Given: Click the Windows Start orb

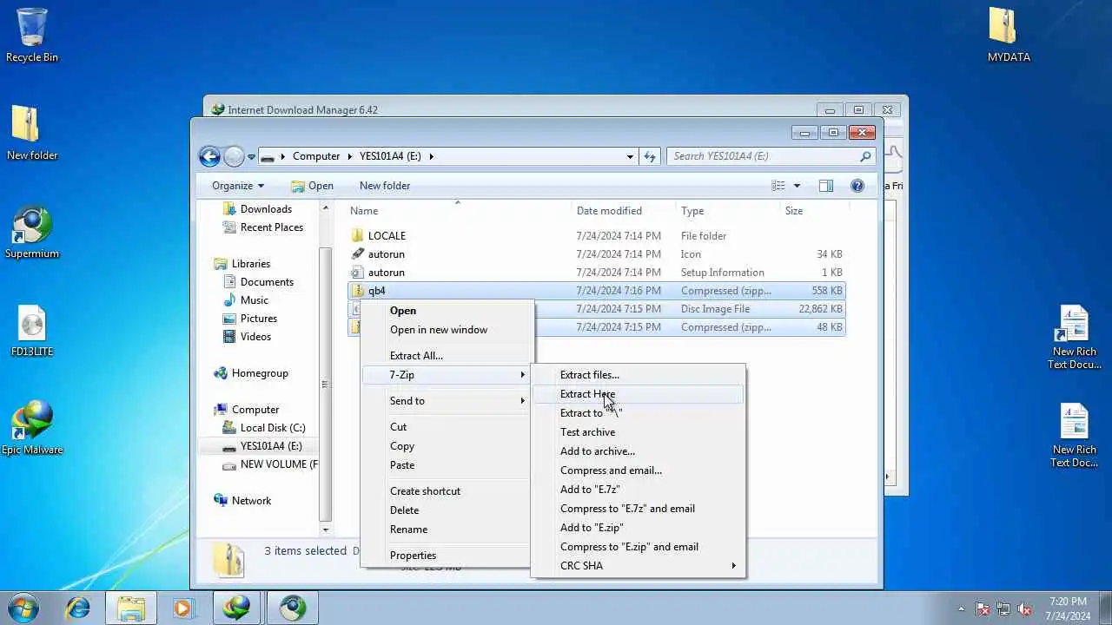Looking at the screenshot, I should tap(23, 608).
